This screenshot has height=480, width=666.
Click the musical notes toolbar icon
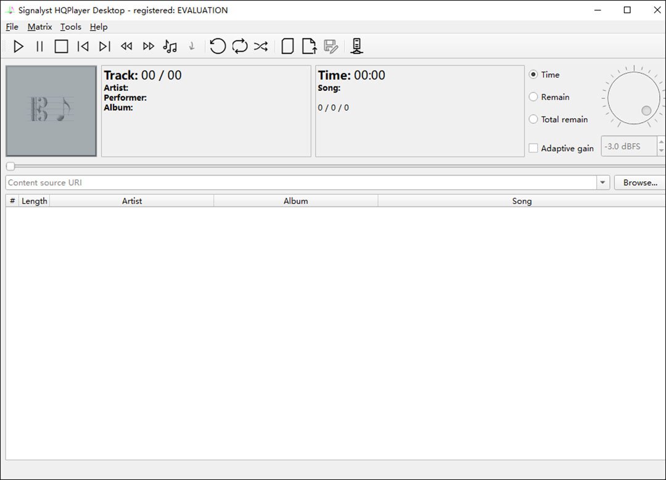click(170, 46)
